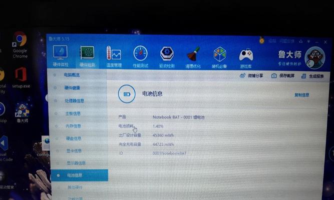Open the setup.exe Office desktop icon
Image resolution: width=334 pixels, height=200 pixels.
point(21,77)
